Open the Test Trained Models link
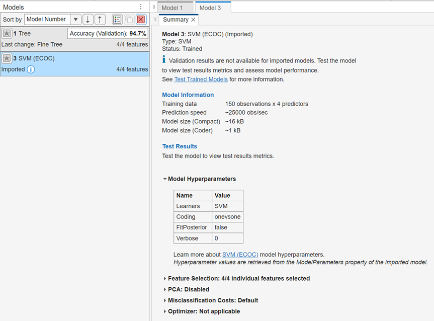The image size is (434, 321). (201, 79)
